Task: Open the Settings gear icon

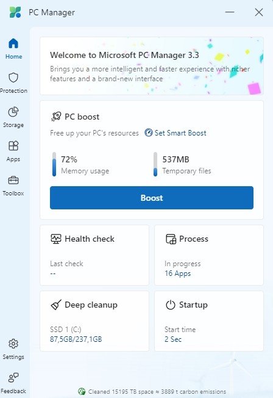Action: tap(13, 344)
